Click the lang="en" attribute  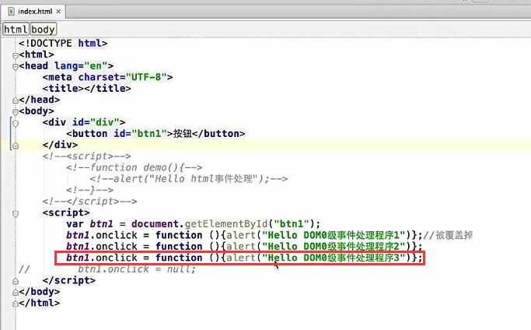(82, 66)
